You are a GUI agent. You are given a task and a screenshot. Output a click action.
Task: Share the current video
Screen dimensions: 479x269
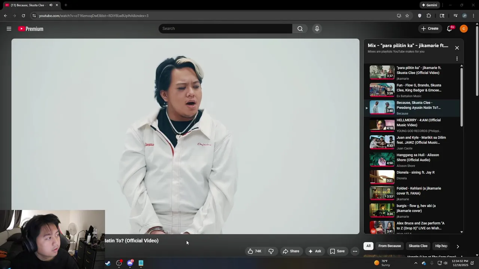[291, 251]
